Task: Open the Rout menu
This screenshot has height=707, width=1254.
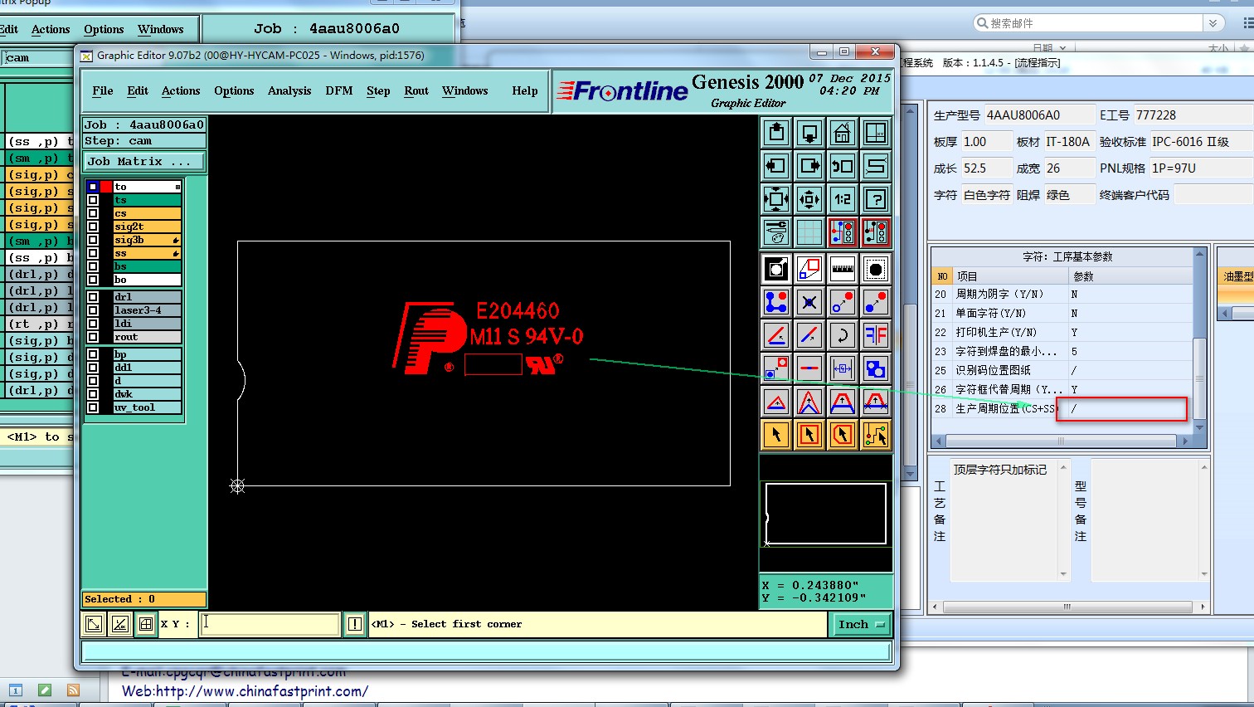Action: pos(416,90)
